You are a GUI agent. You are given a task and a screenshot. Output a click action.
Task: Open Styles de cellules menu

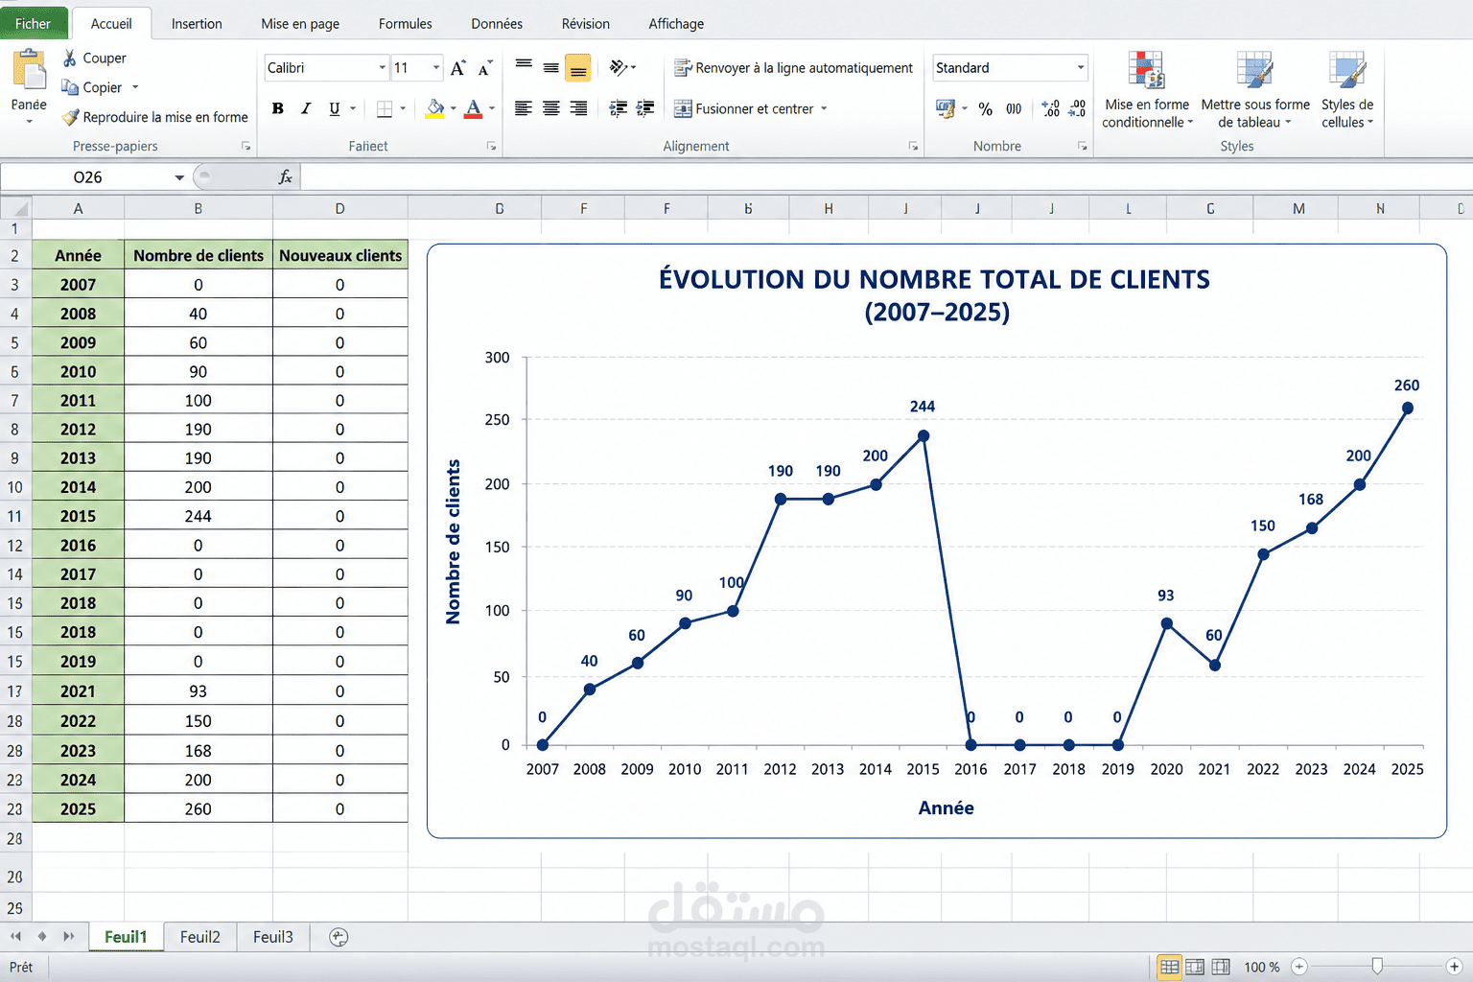[1347, 90]
